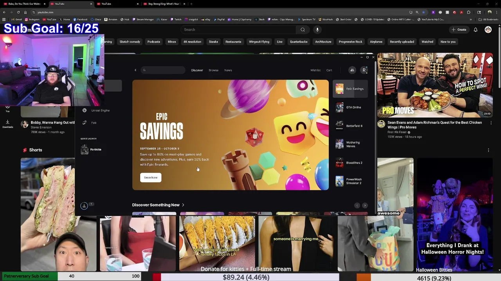The width and height of the screenshot is (501, 281).
Task: Open YouTube Downloads in left sidebar
Action: pyautogui.click(x=7, y=124)
